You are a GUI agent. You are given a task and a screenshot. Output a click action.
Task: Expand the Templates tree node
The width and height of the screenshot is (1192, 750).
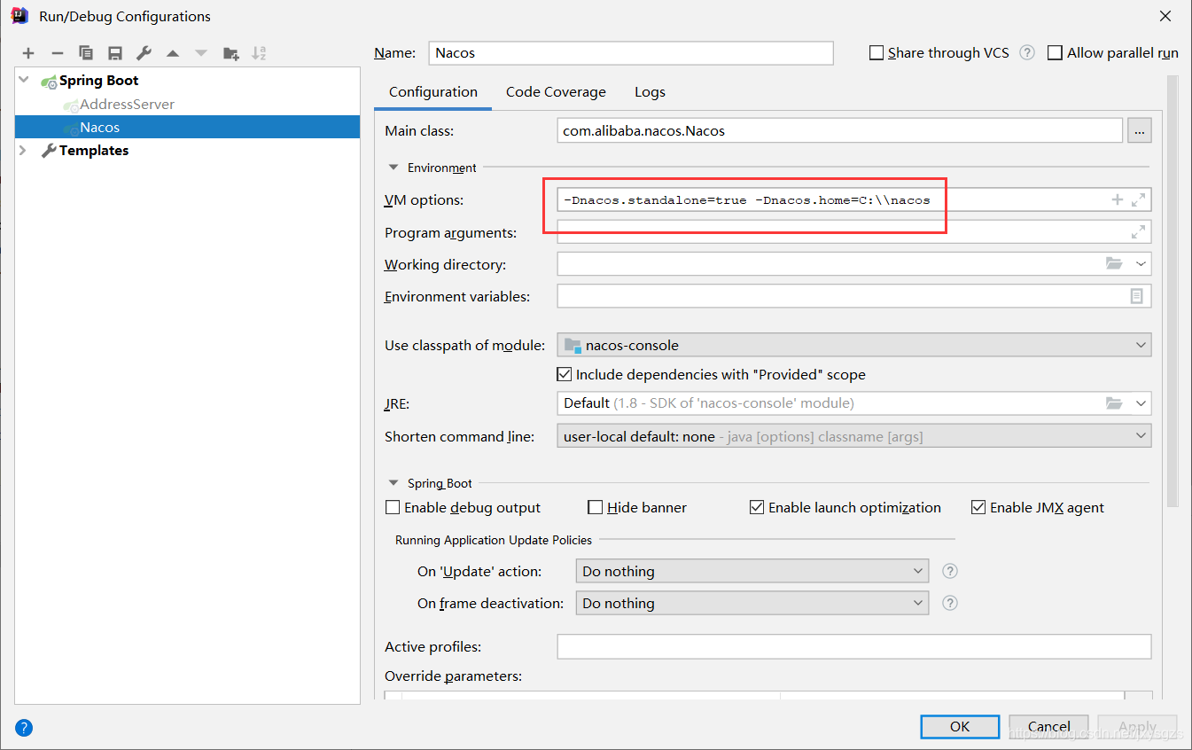pyautogui.click(x=24, y=151)
